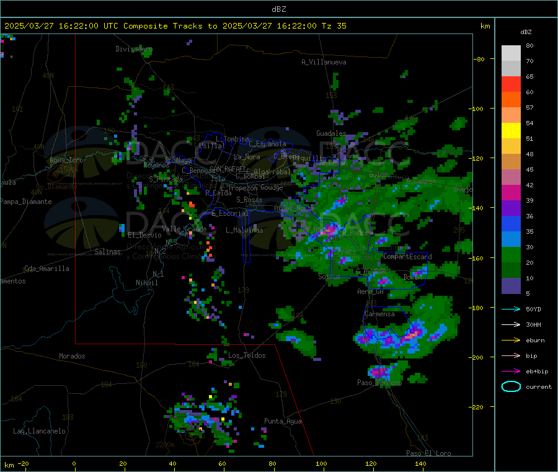Click the '-80' tick on vertical axis

point(479,59)
